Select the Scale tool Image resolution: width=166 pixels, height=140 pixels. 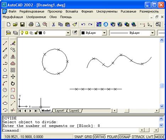click(13, 90)
